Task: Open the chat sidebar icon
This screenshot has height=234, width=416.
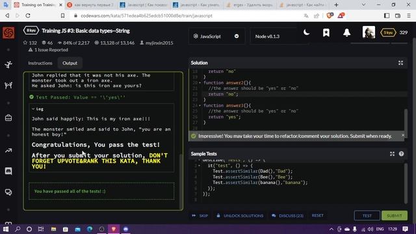Action: coord(8,171)
